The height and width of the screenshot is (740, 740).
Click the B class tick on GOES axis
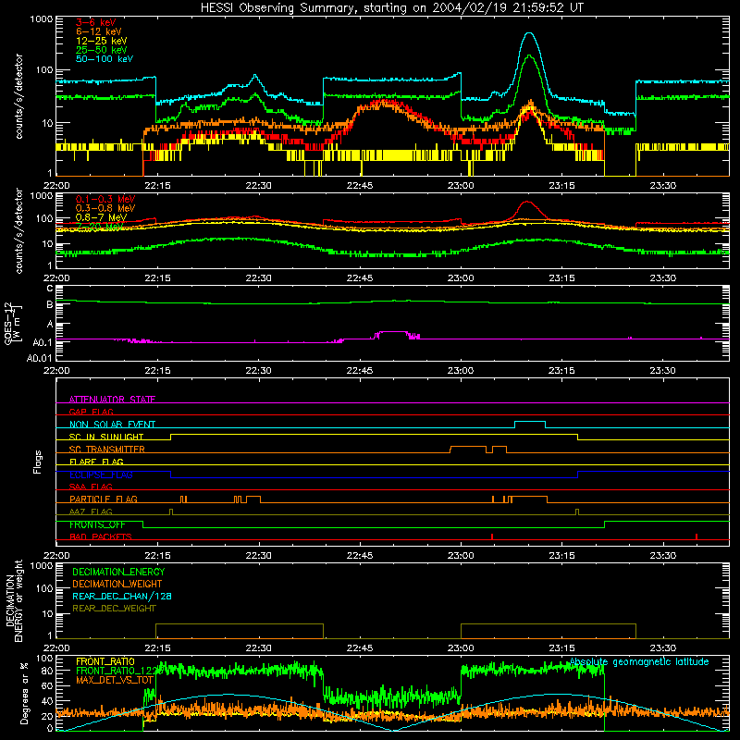click(x=50, y=305)
